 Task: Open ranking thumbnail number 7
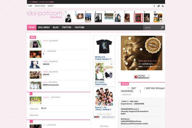coord(127,18)
